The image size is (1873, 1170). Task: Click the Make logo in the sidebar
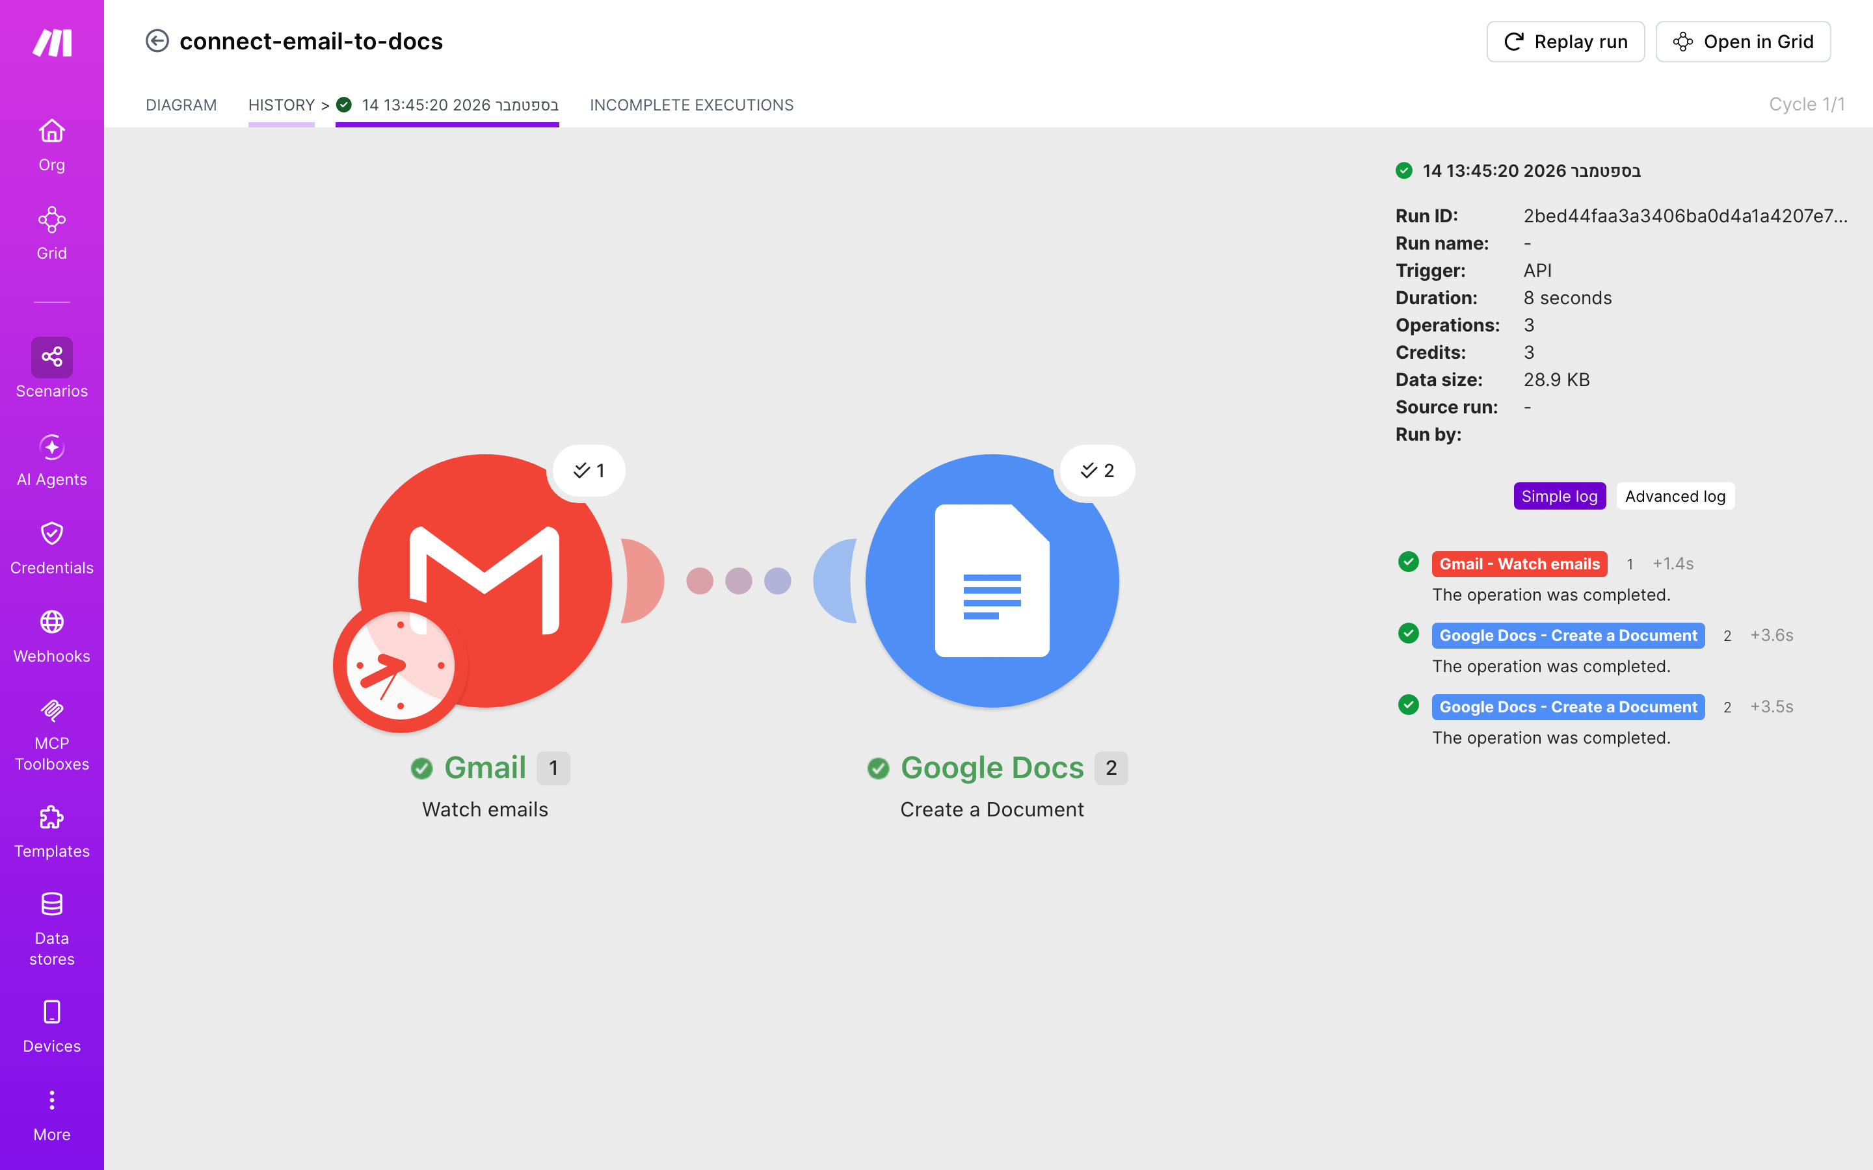[52, 42]
